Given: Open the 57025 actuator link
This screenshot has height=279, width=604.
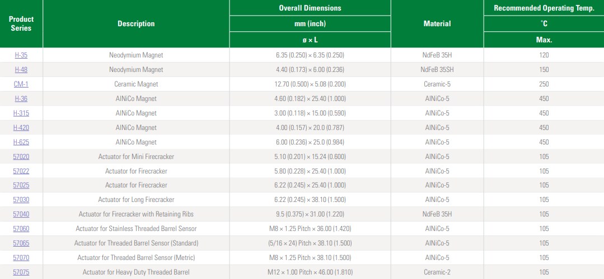Looking at the screenshot, I should [x=21, y=185].
